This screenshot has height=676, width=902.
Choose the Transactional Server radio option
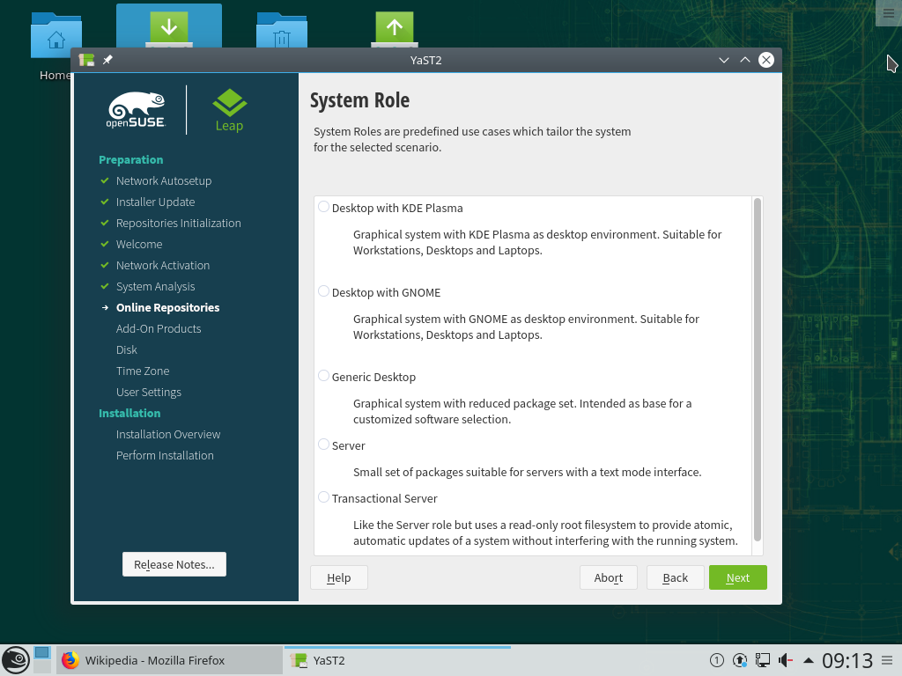324,498
